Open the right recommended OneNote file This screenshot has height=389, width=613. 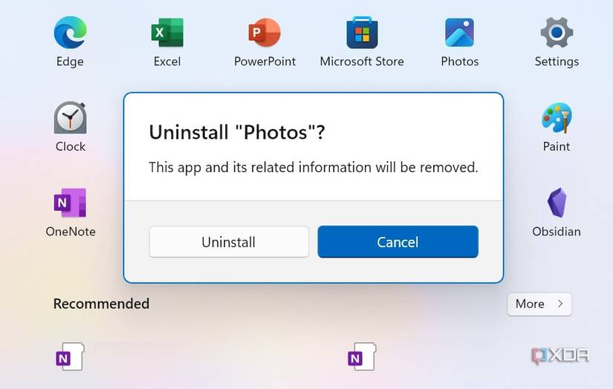click(361, 356)
